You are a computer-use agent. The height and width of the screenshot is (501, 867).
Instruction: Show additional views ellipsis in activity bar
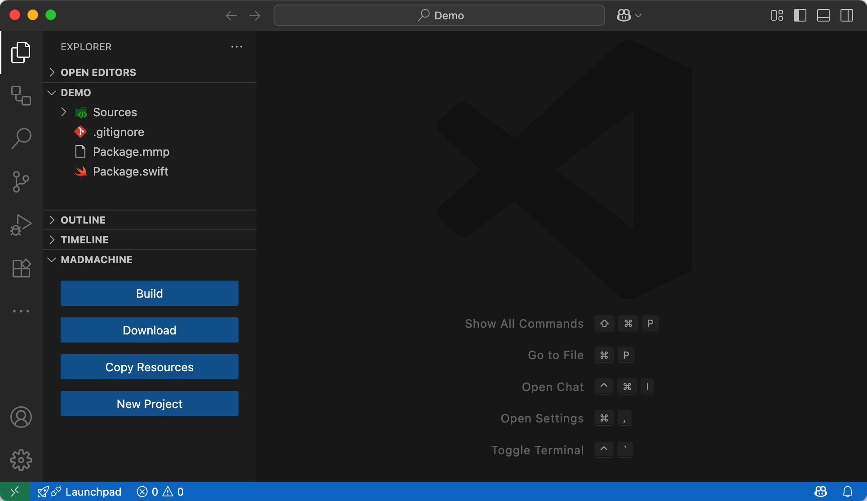(x=21, y=311)
